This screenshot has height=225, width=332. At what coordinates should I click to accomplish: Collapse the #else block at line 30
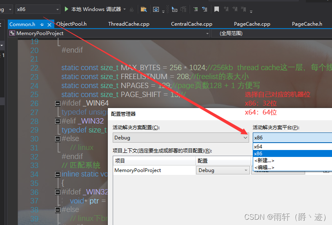coord(58,139)
